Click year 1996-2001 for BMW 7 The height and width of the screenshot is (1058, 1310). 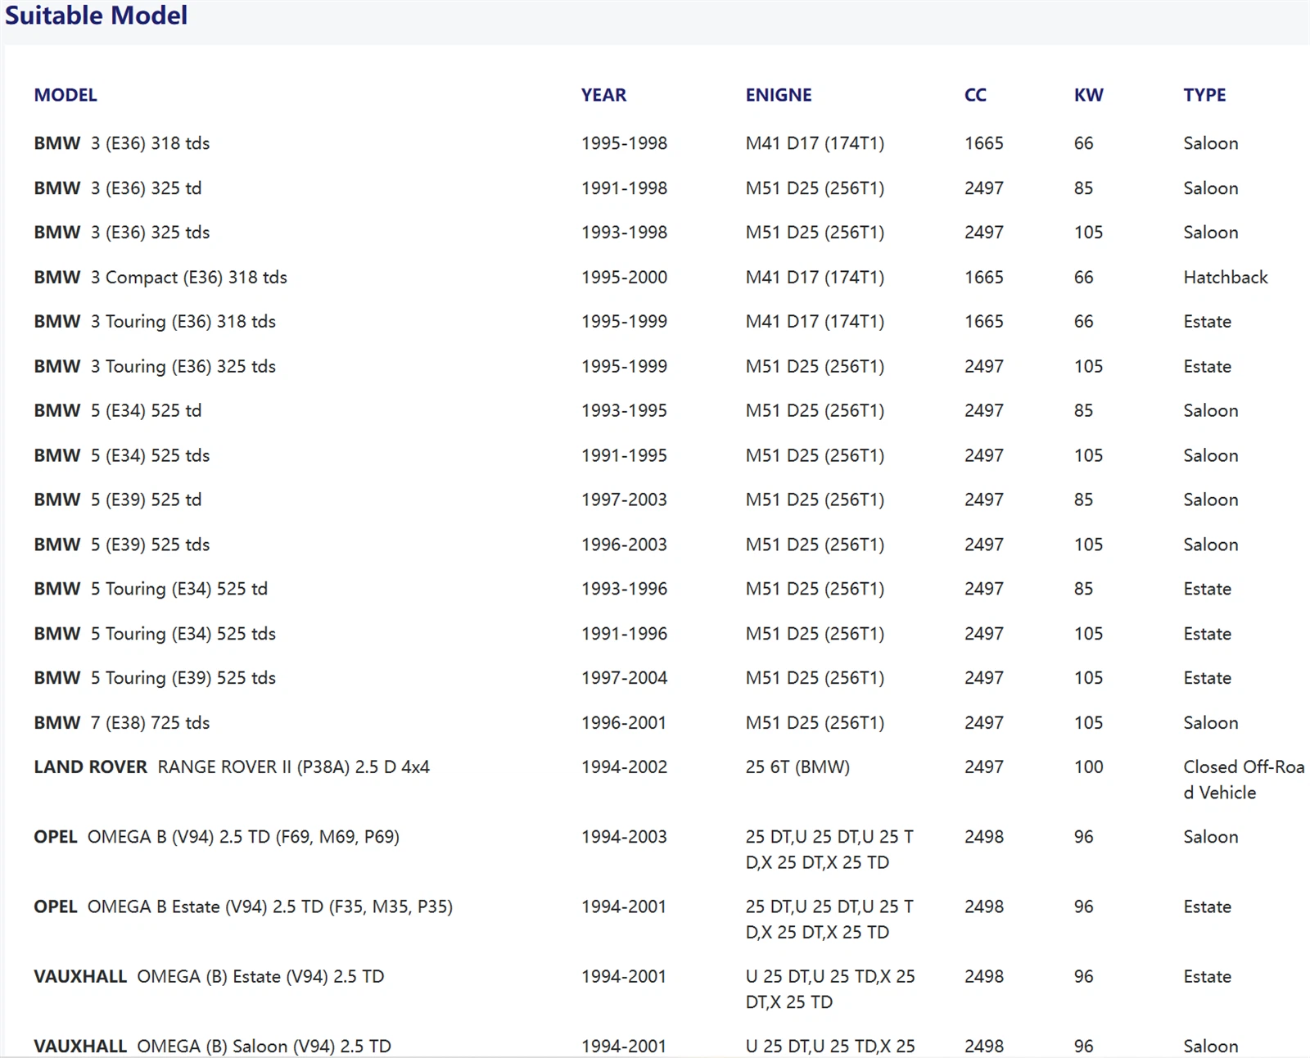[624, 723]
